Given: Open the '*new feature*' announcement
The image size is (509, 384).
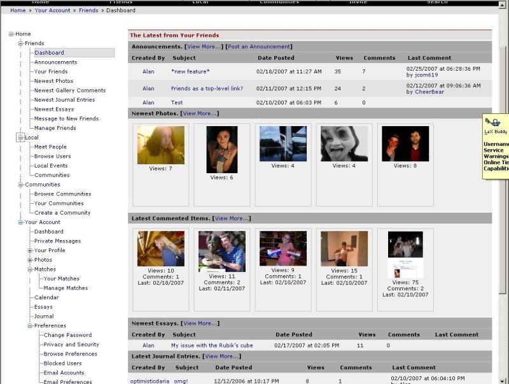Looking at the screenshot, I should click(x=190, y=71).
